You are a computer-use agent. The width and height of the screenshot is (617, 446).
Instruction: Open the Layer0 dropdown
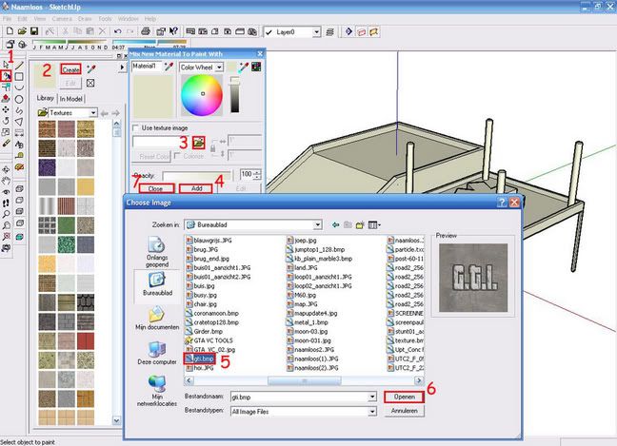point(317,31)
